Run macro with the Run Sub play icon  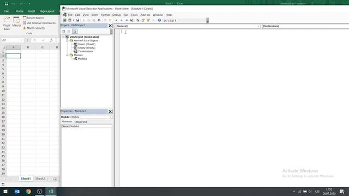tap(116, 20)
